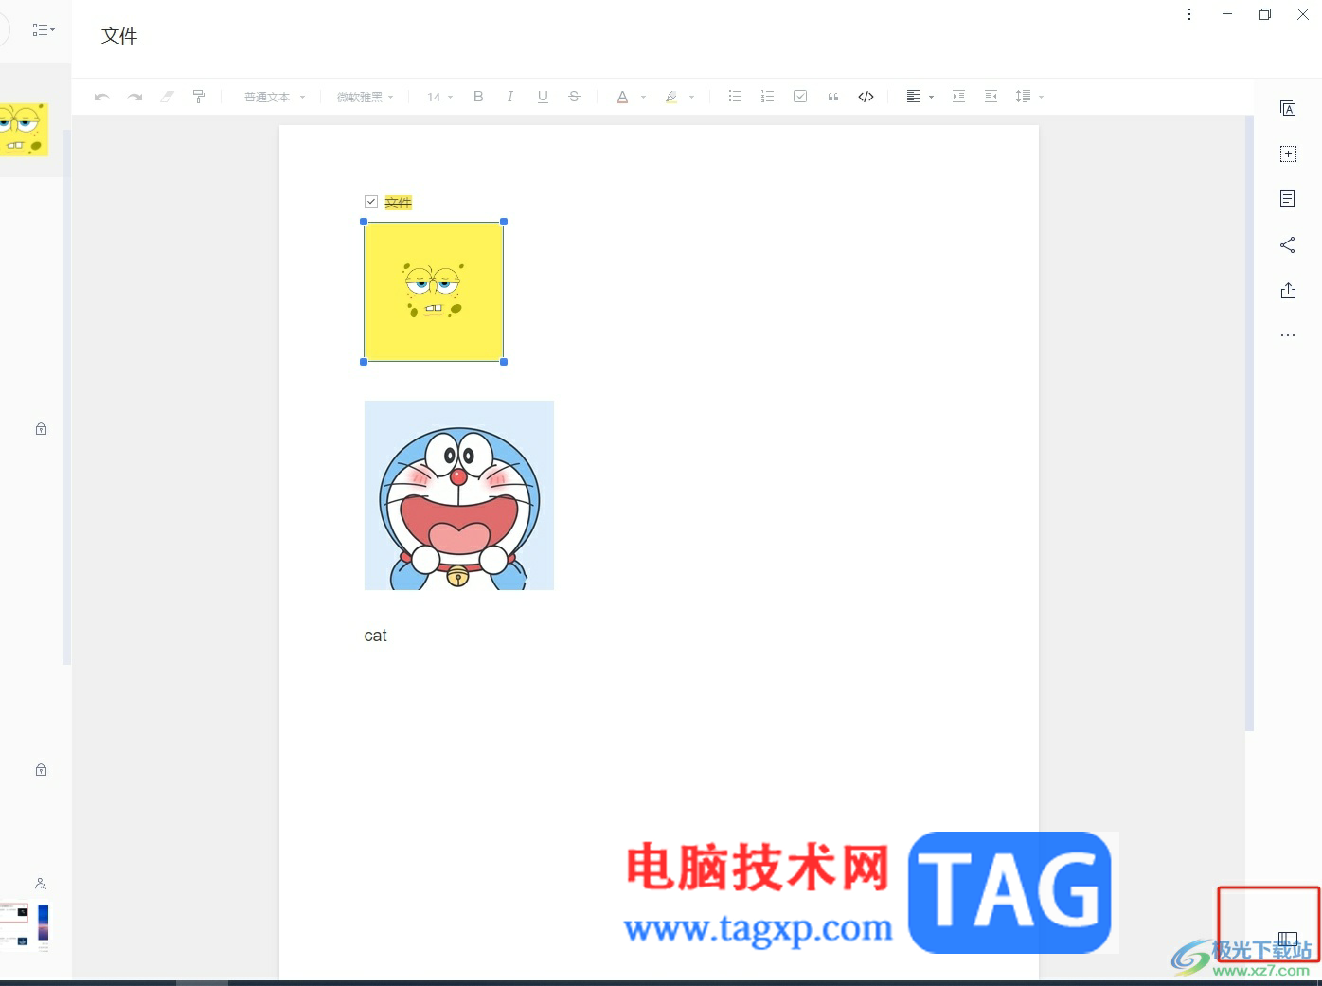Image resolution: width=1322 pixels, height=986 pixels.
Task: Restore down the window
Action: coord(1265,14)
